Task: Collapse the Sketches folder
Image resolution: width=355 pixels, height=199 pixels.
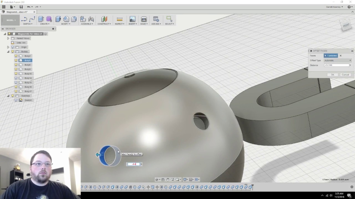Action: point(8,96)
